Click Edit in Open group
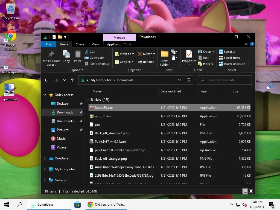The height and width of the screenshot is (210, 280). click(x=203, y=58)
